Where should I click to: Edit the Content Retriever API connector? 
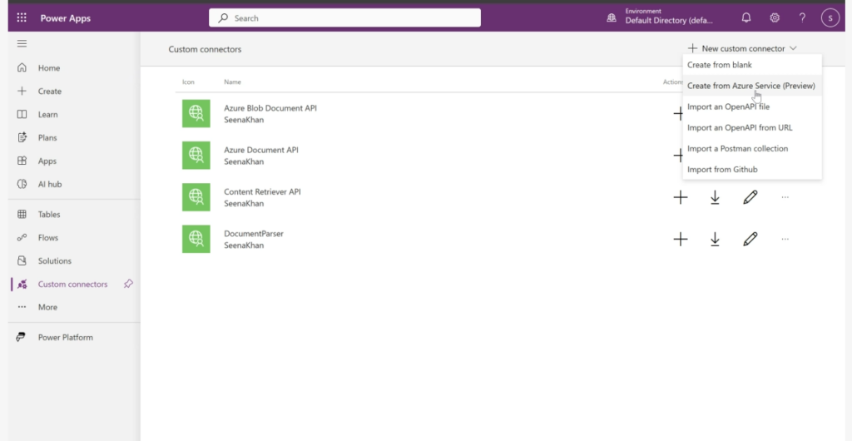pos(750,198)
